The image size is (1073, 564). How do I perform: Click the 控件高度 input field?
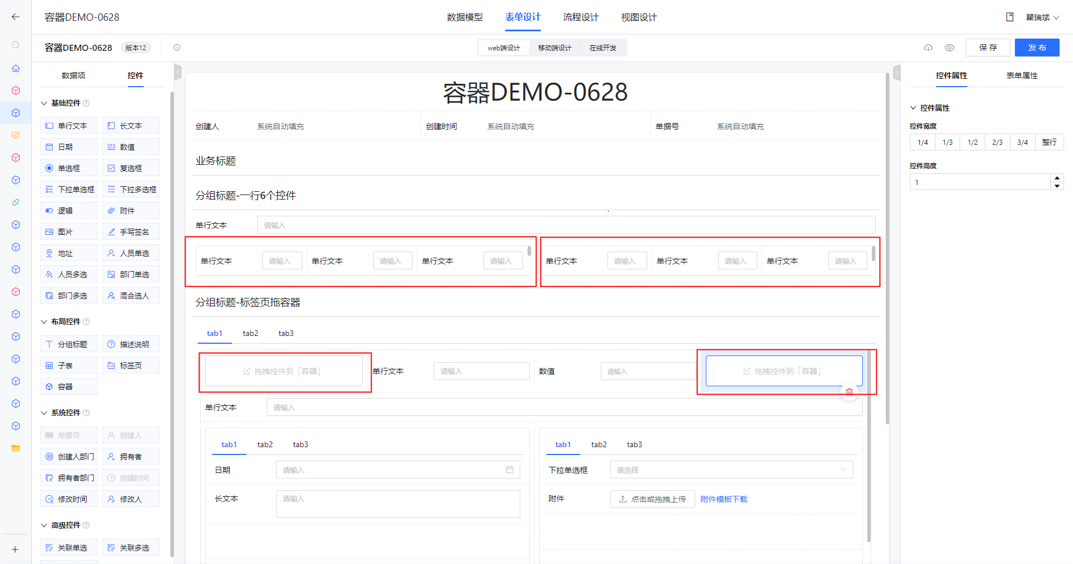980,182
